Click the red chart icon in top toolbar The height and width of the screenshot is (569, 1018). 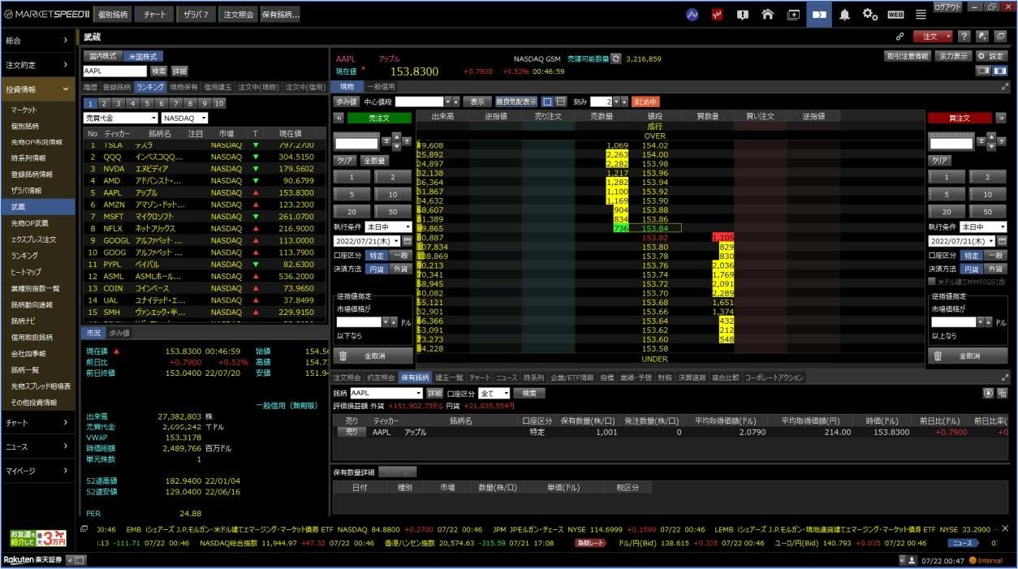coord(717,15)
